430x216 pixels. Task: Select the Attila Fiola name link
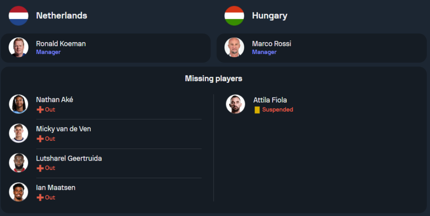click(270, 100)
